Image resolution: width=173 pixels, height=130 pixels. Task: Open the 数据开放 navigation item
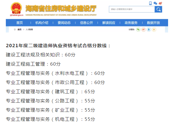(153, 23)
